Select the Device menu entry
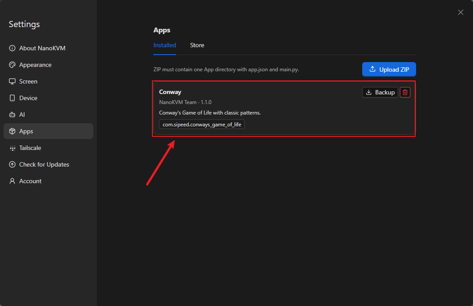 pos(48,98)
